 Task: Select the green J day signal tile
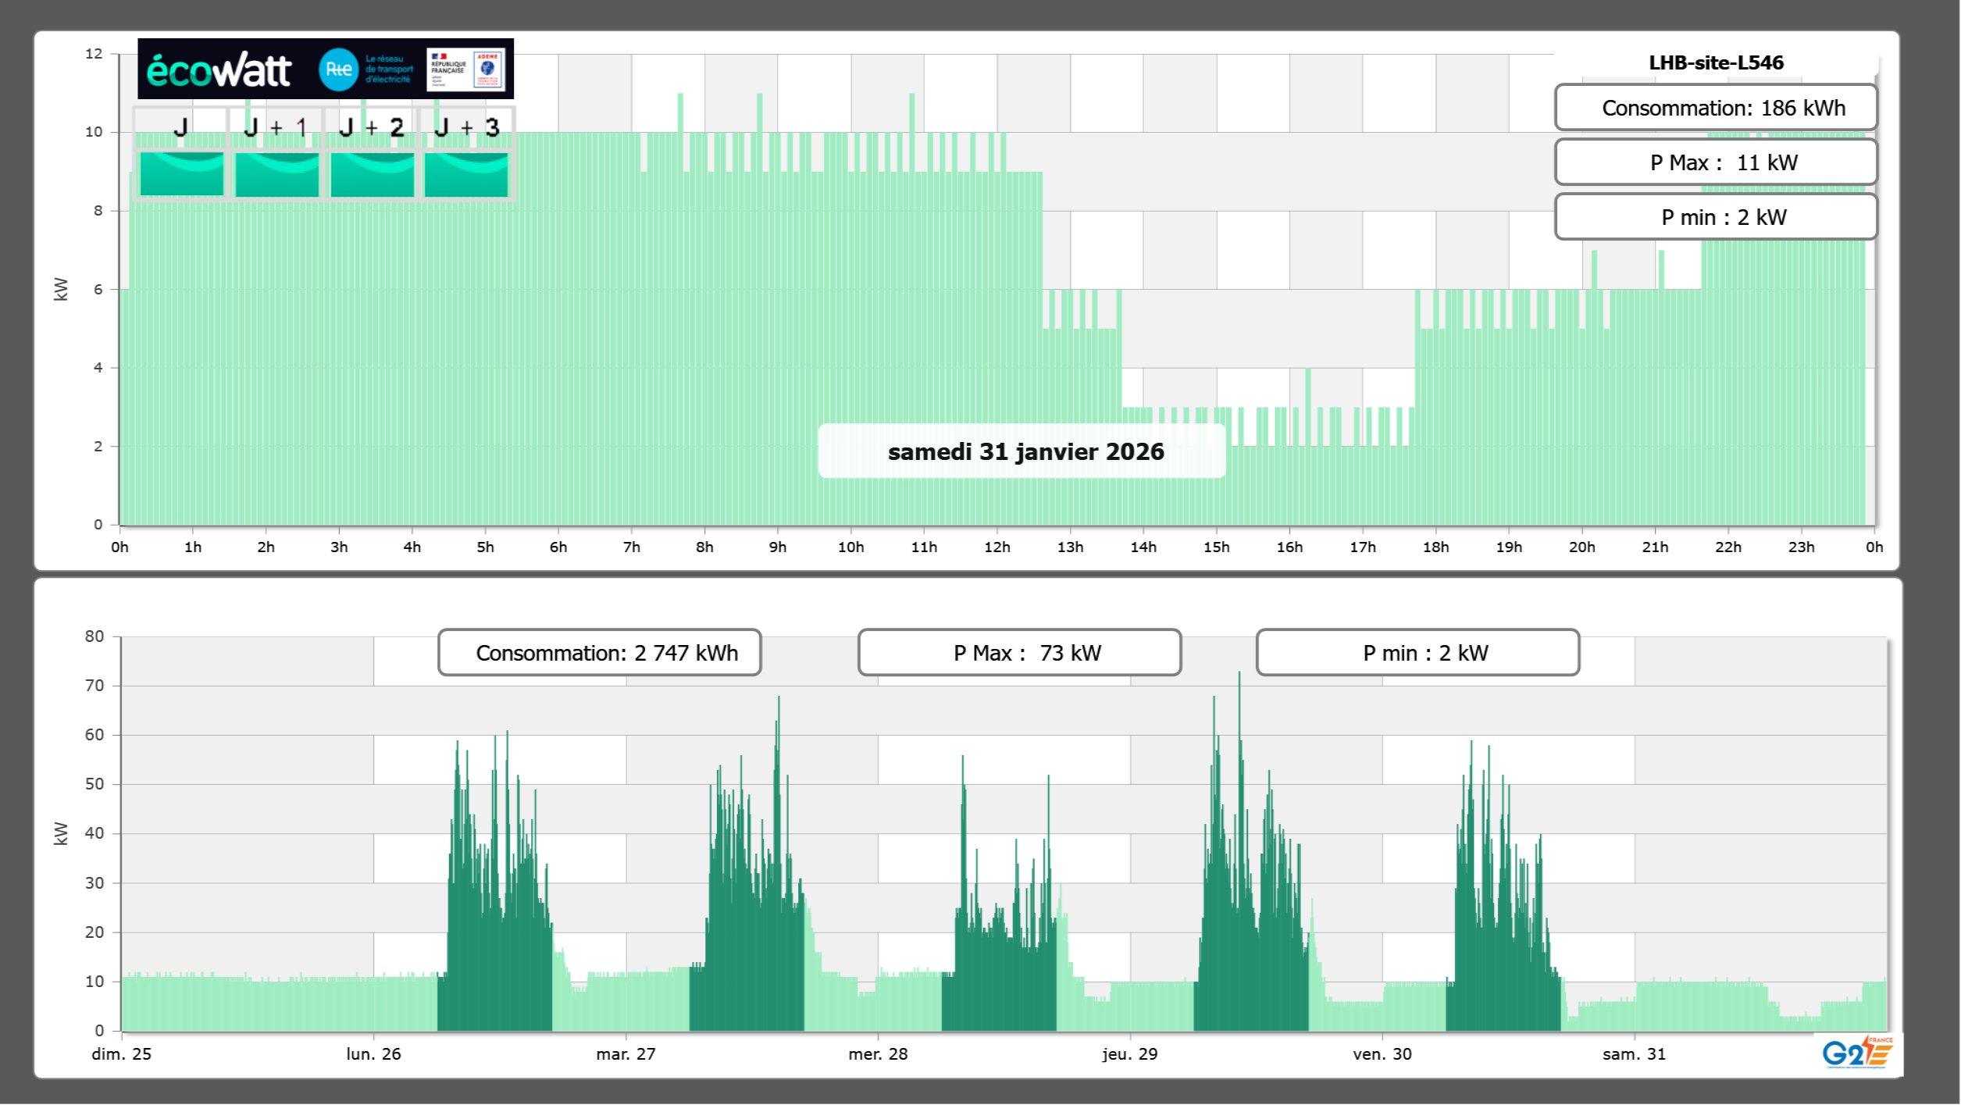181,173
